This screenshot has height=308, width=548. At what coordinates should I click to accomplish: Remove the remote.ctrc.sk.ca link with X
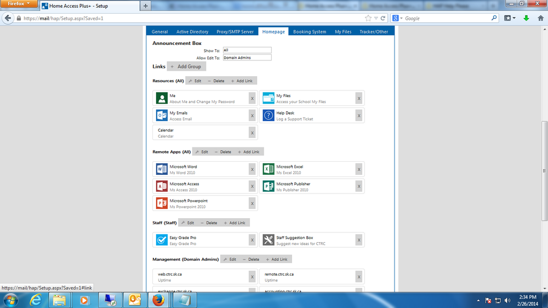point(359,277)
